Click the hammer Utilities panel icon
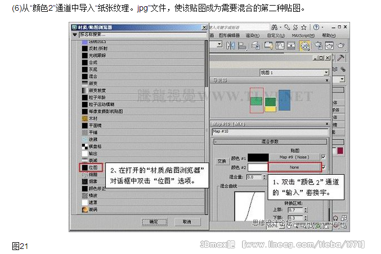 340,58
